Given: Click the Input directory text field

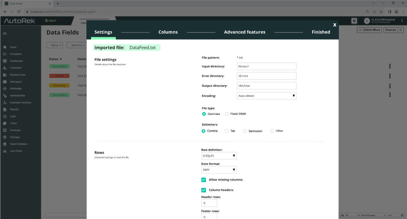Looking at the screenshot, I should 267,67.
